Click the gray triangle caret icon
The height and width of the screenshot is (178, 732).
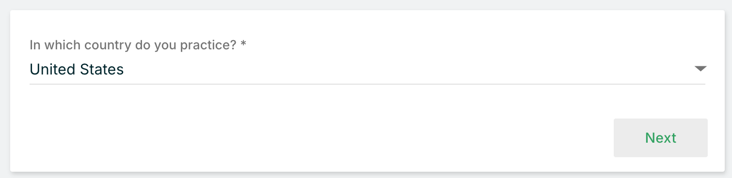coord(700,69)
